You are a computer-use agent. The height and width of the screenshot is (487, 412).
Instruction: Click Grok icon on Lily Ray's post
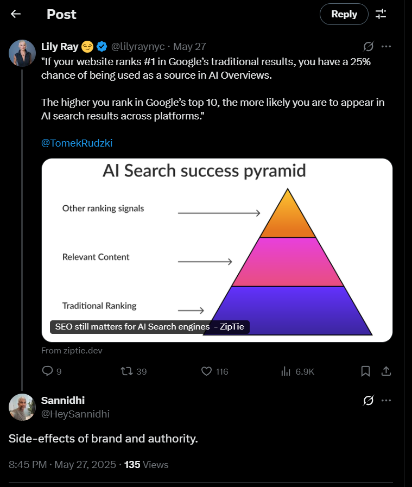368,47
